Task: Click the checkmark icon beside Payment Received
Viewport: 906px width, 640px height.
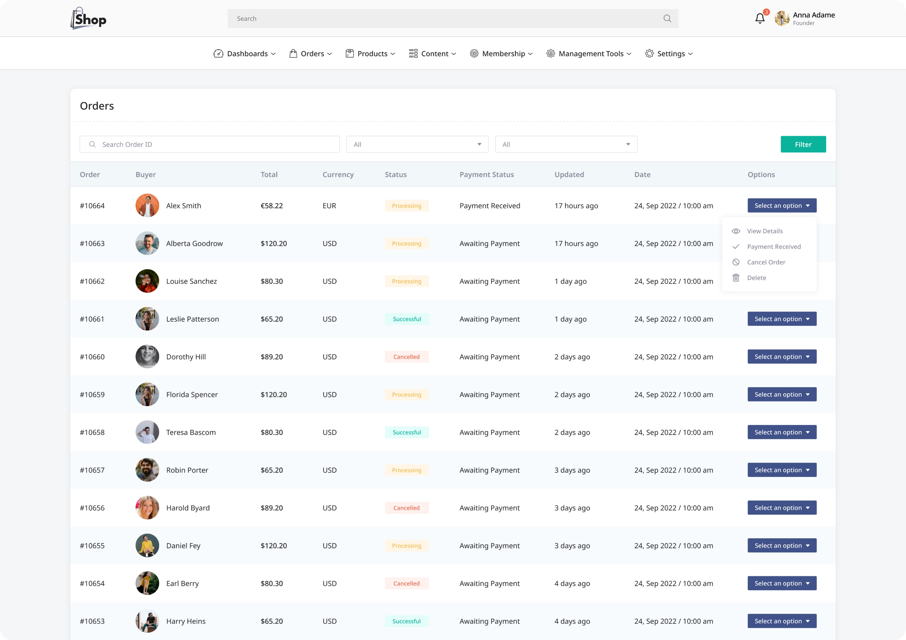Action: click(x=736, y=246)
